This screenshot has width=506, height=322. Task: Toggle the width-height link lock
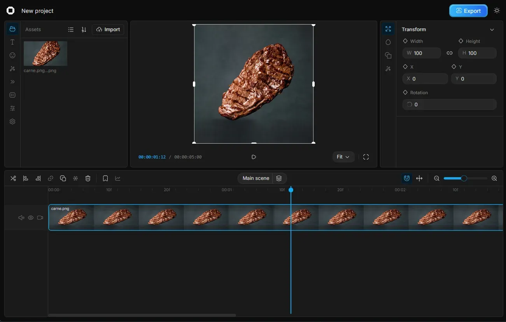[x=450, y=53]
